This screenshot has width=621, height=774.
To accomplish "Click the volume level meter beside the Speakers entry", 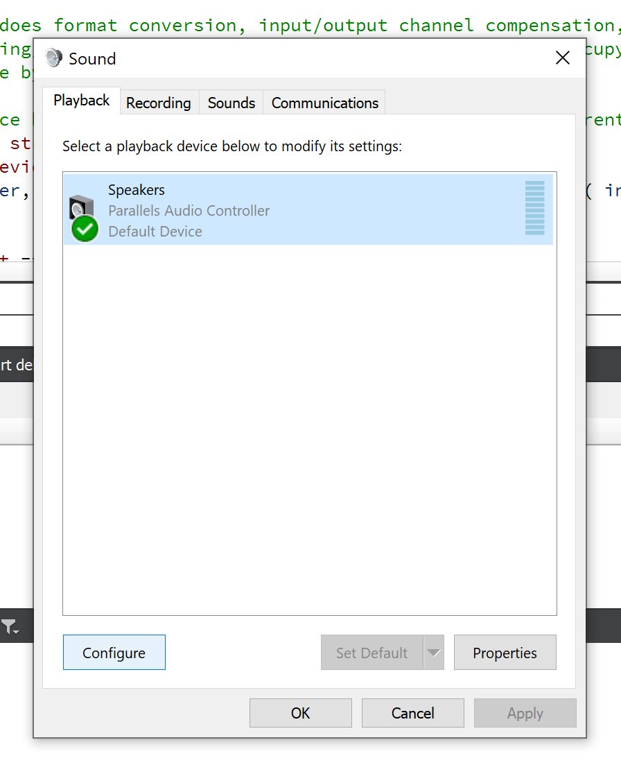I will (536, 209).
